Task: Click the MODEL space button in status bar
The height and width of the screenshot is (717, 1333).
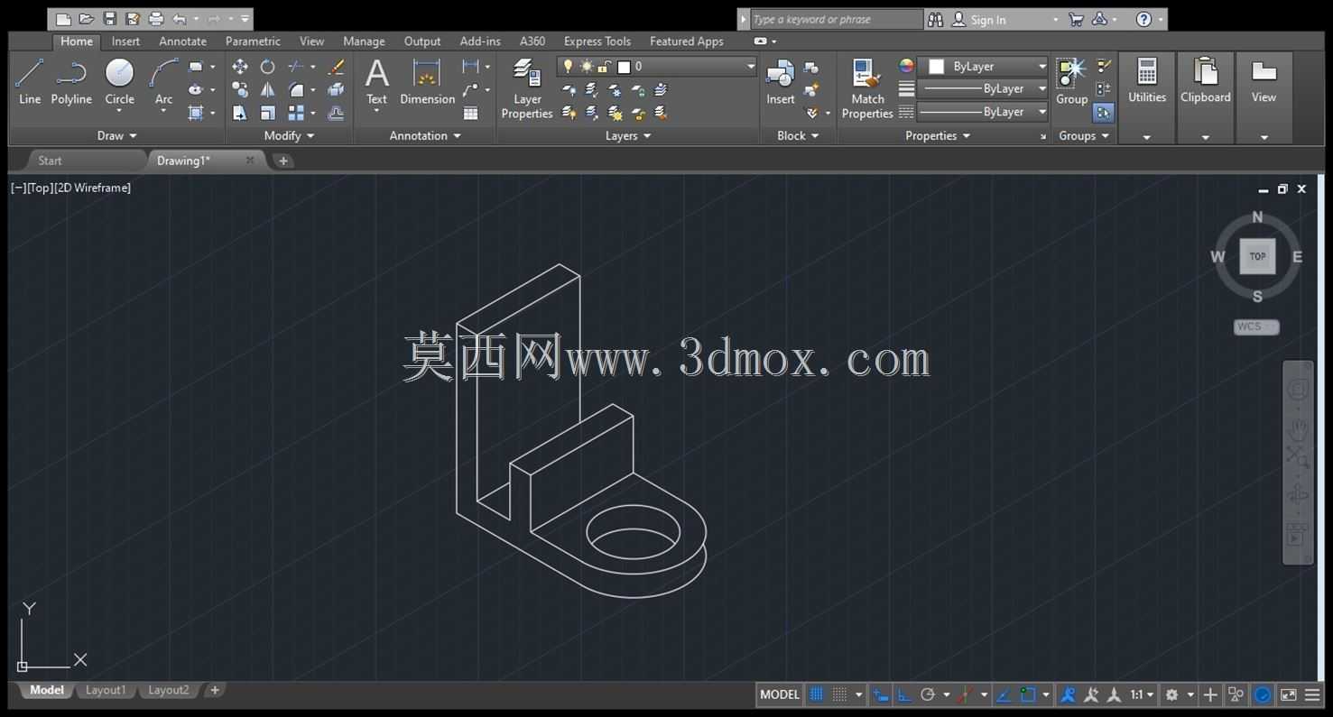Action: (x=780, y=694)
